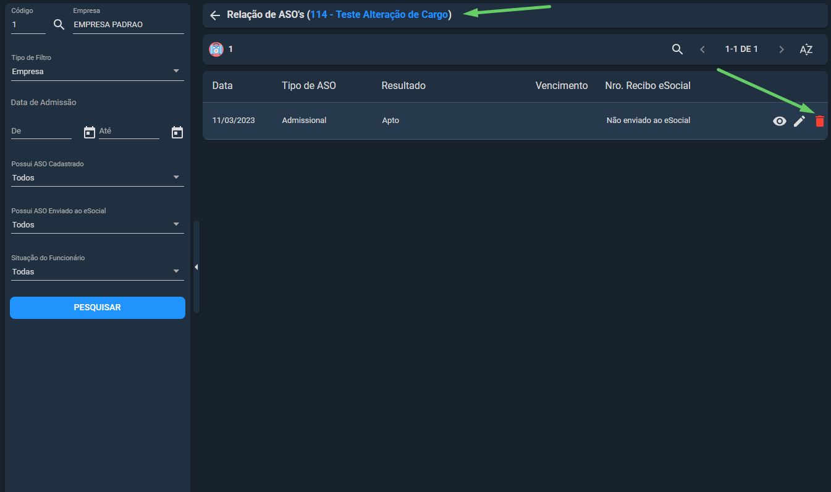
Task: Click the back arrow beside Relação de ASO's
Action: click(215, 15)
